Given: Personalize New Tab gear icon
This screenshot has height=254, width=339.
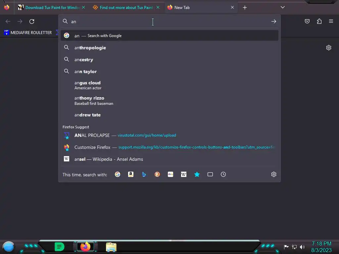Looking at the screenshot, I should [329, 48].
